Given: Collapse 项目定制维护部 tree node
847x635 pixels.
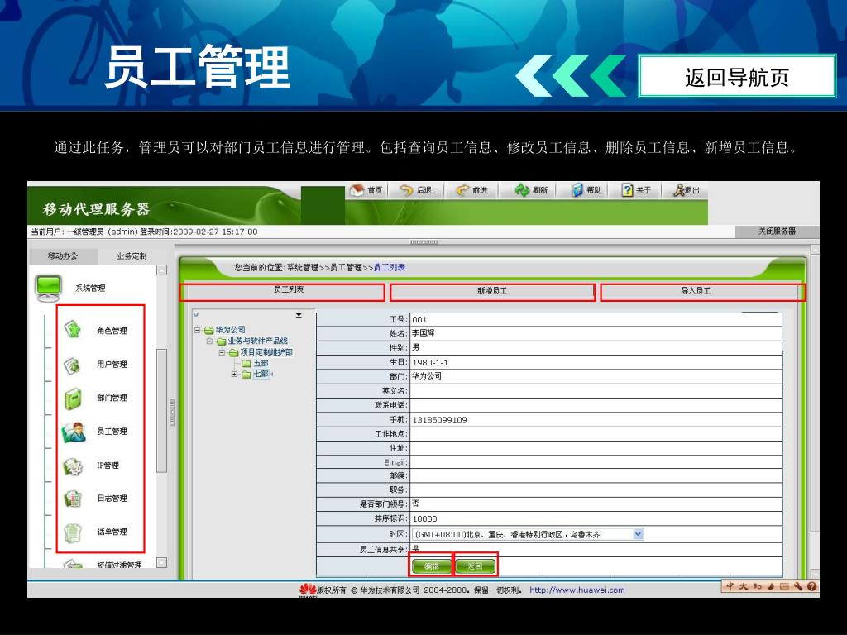Looking at the screenshot, I should point(222,352).
